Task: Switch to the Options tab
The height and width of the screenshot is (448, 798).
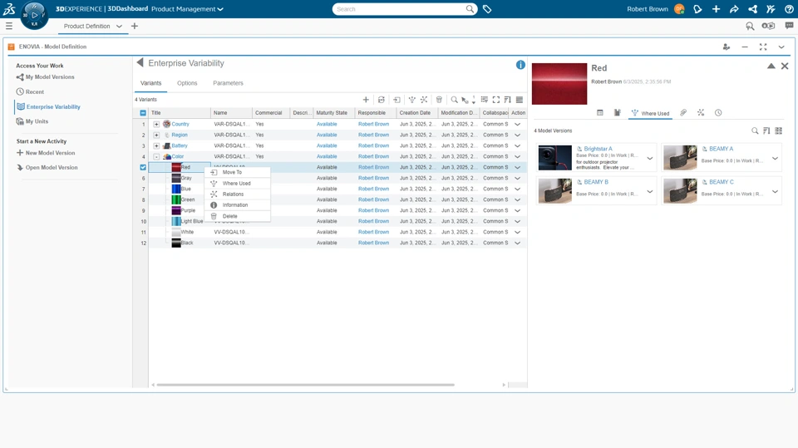Action: [187, 83]
